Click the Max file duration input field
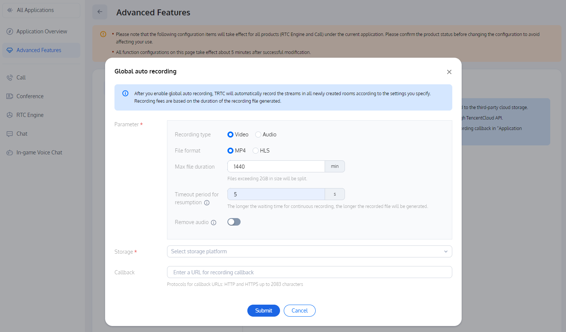 click(x=276, y=166)
